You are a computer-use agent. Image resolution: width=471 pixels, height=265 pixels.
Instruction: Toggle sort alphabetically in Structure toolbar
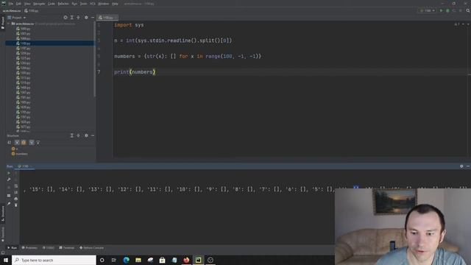pyautogui.click(x=10, y=142)
